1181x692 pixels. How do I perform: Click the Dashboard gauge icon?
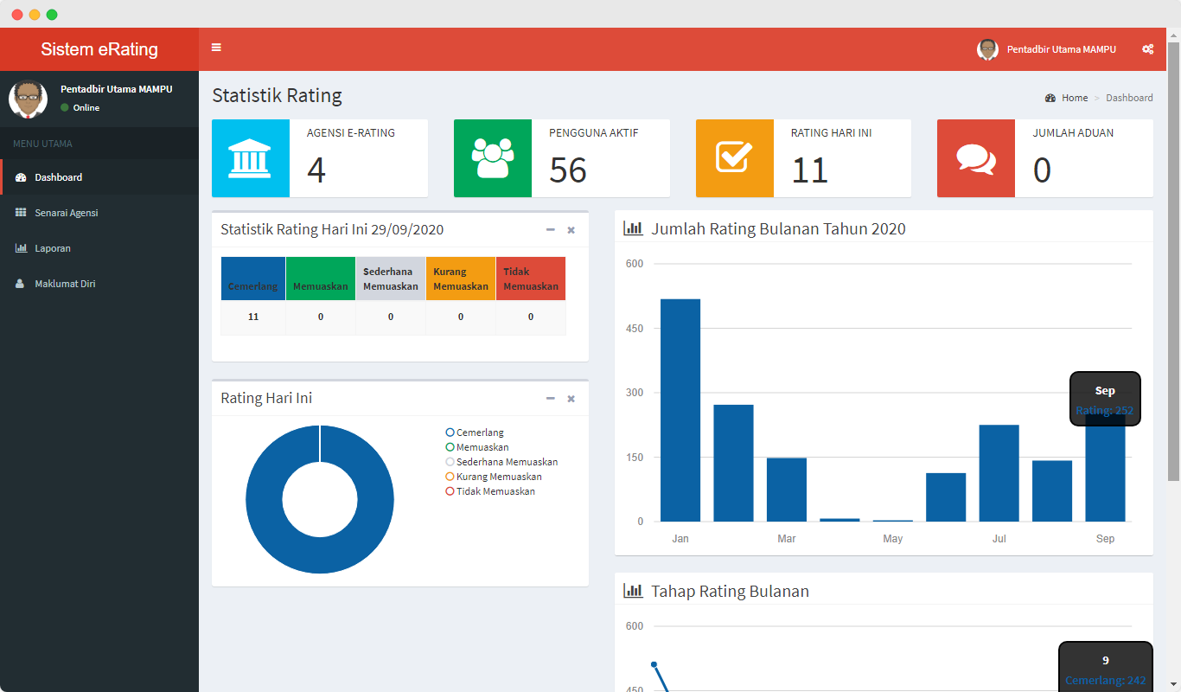pyautogui.click(x=21, y=177)
